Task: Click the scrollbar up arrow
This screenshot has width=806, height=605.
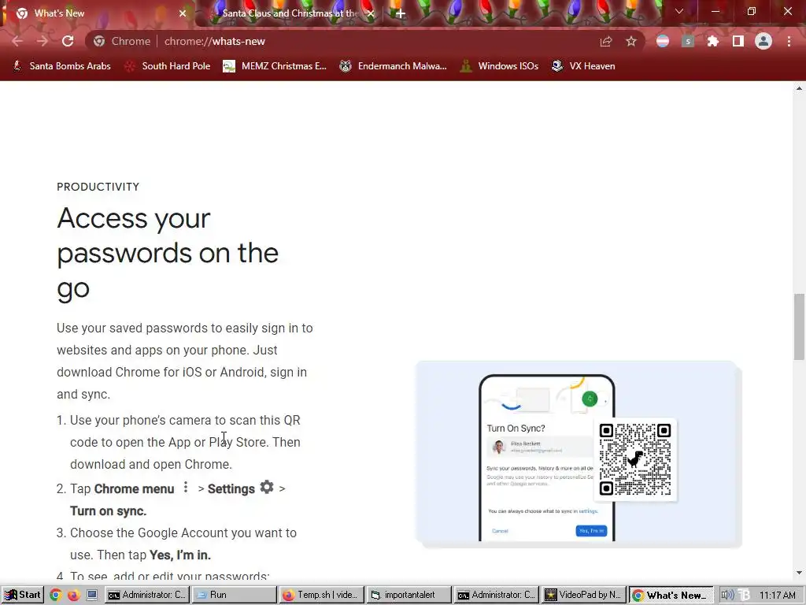Action: click(x=799, y=88)
